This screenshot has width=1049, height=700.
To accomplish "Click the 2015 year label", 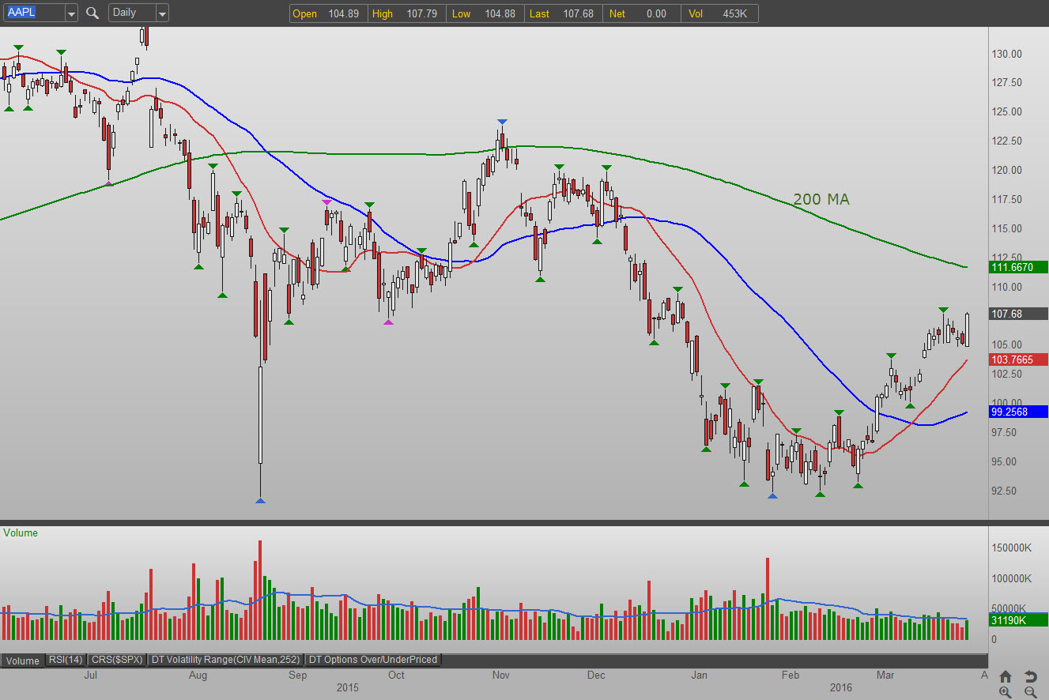I will (x=347, y=688).
